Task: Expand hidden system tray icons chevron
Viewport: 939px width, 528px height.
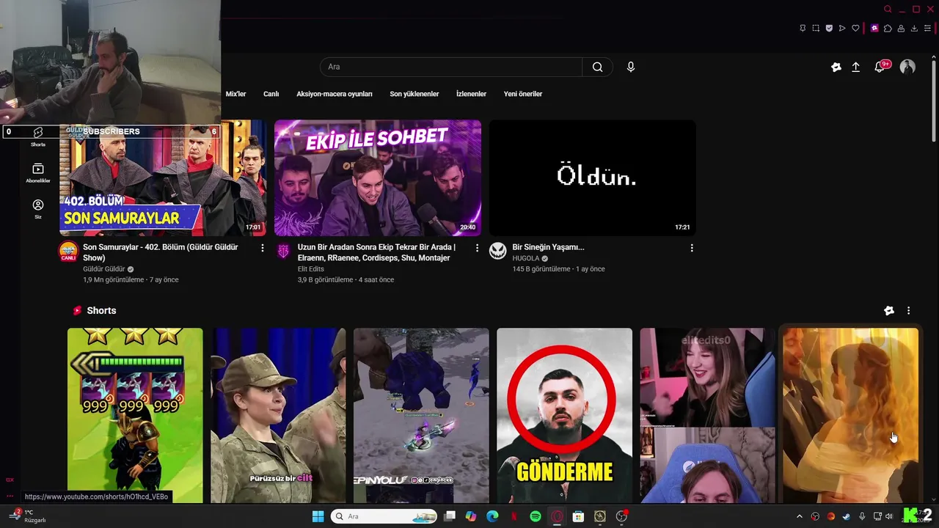Action: click(800, 516)
